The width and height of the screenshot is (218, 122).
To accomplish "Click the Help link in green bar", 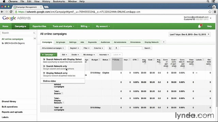I will click(x=209, y=26).
